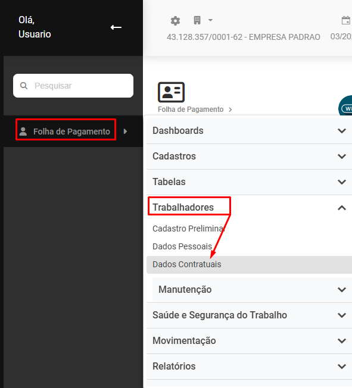The image size is (352, 388).
Task: Expand the Dashboards section
Action: pos(250,131)
